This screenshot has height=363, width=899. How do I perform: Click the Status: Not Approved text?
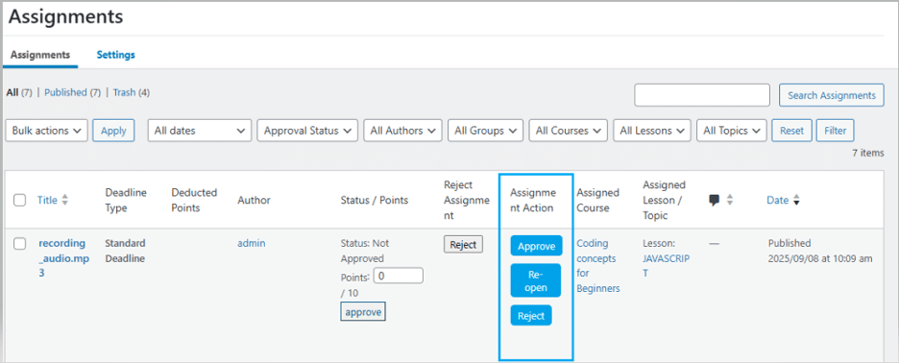[364, 251]
